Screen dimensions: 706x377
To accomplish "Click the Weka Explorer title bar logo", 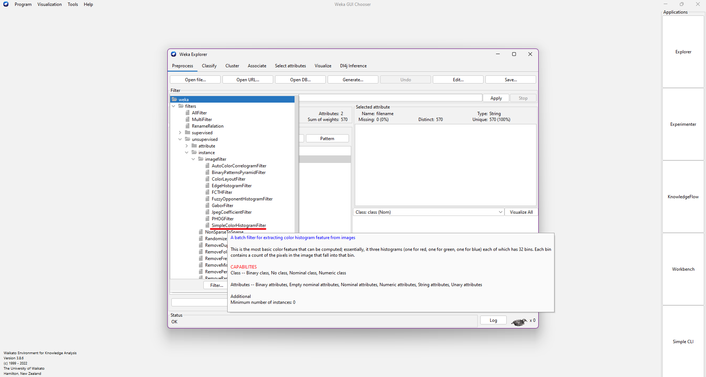I will coord(174,54).
